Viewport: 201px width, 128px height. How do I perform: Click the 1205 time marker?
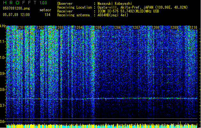click(98, 28)
